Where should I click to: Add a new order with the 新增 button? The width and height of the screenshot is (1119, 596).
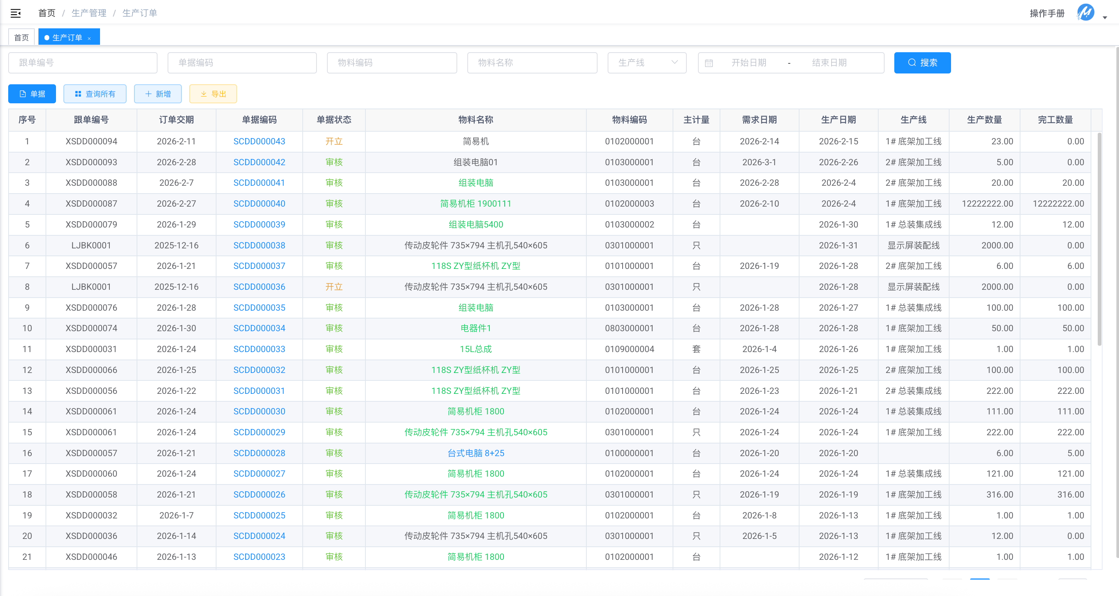[x=158, y=94]
